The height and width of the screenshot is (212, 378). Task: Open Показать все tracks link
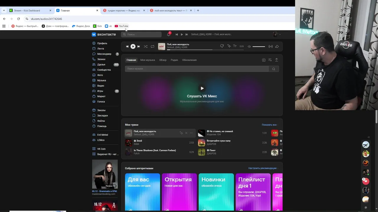coord(270,125)
